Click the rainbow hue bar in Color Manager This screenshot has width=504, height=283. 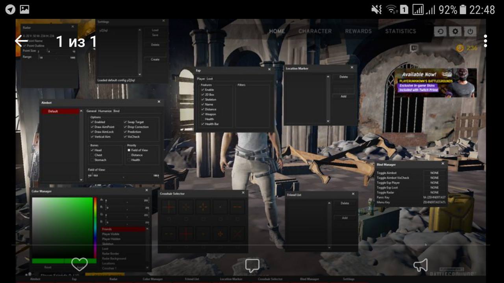click(95, 227)
